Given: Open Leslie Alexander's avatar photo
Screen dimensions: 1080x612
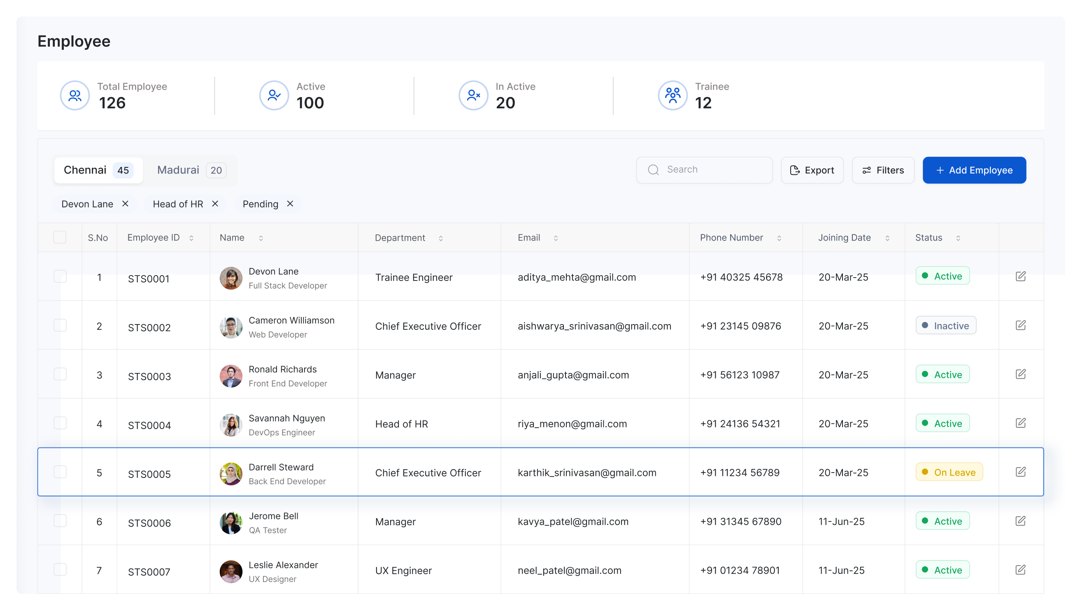Looking at the screenshot, I should (231, 572).
